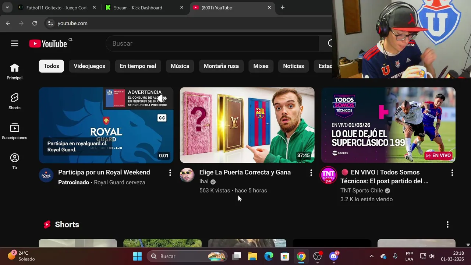The height and width of the screenshot is (265, 471).
Task: Open a new browser tab
Action: point(283,7)
